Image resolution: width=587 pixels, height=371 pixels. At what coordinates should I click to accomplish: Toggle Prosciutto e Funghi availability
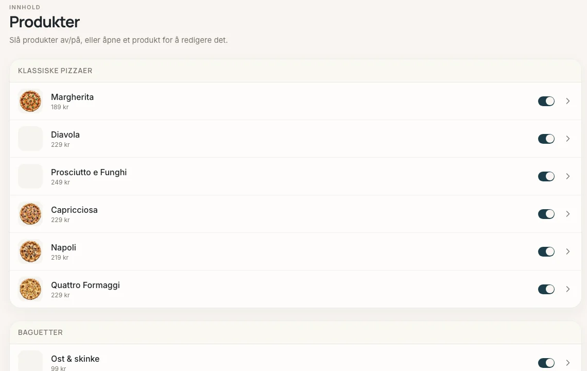tap(546, 176)
